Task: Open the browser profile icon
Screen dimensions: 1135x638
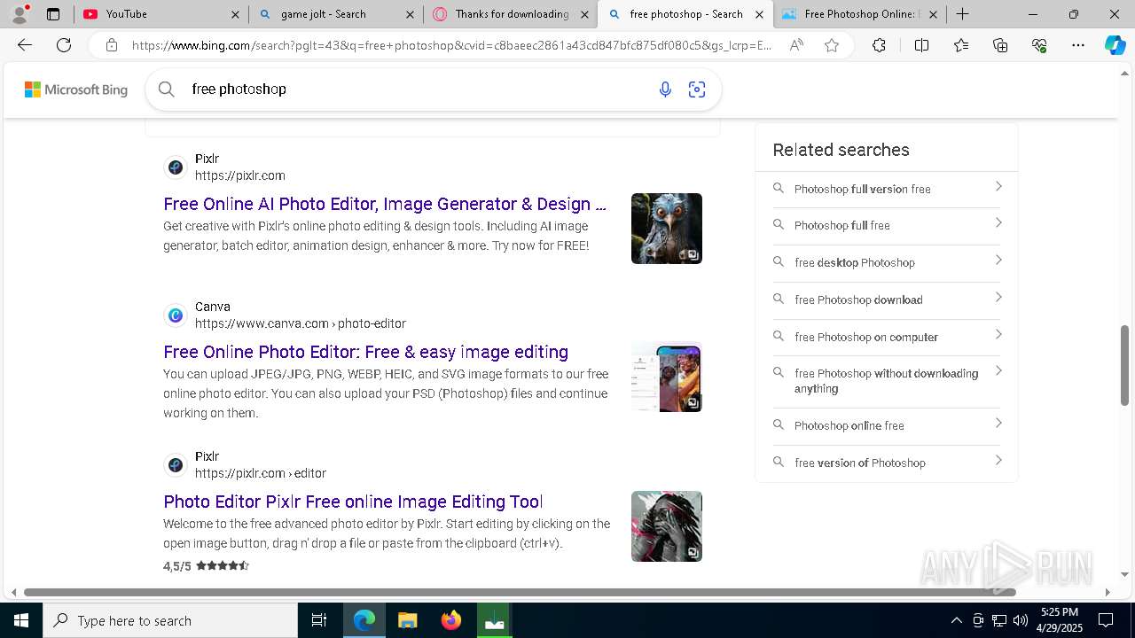Action: click(20, 14)
